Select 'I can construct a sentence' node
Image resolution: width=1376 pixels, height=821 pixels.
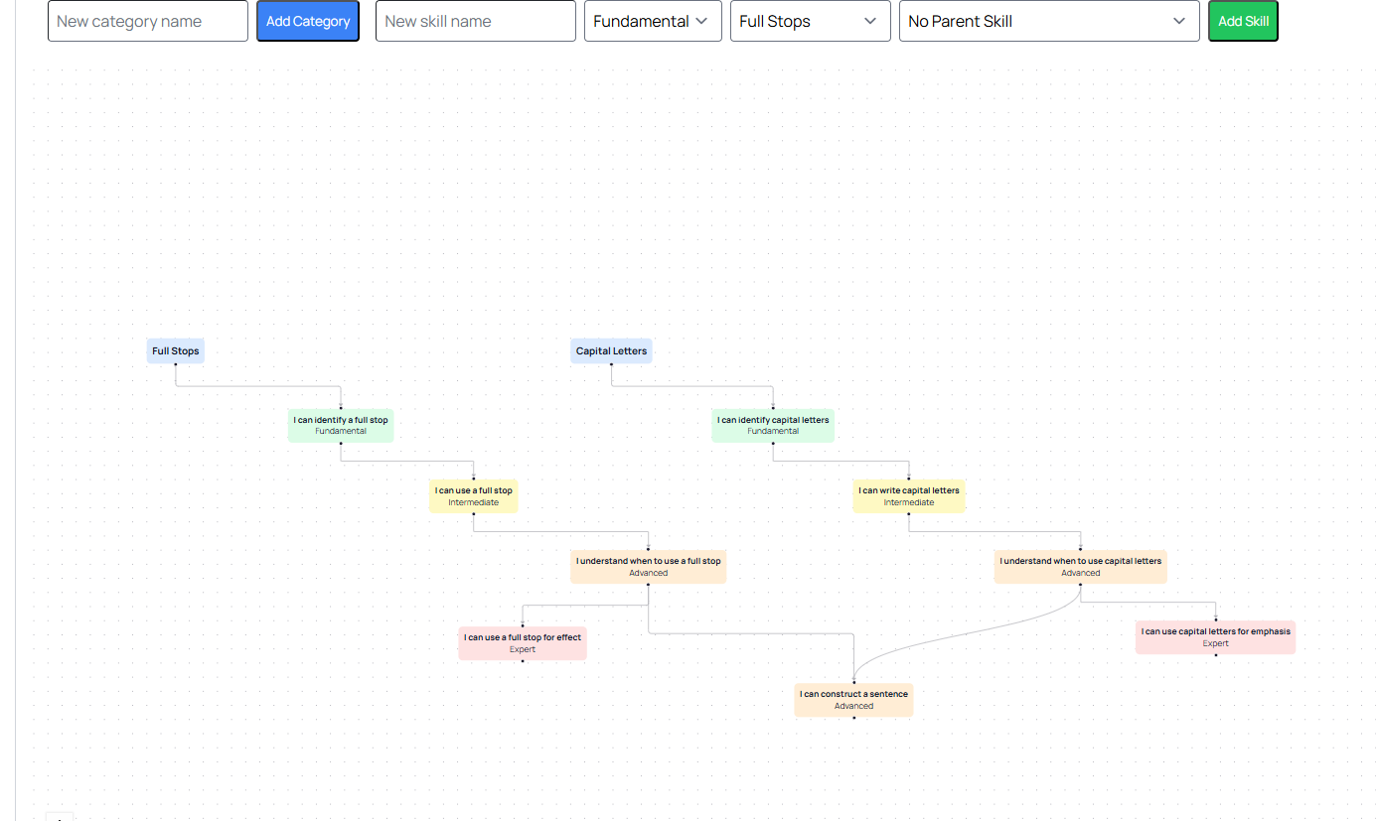854,700
